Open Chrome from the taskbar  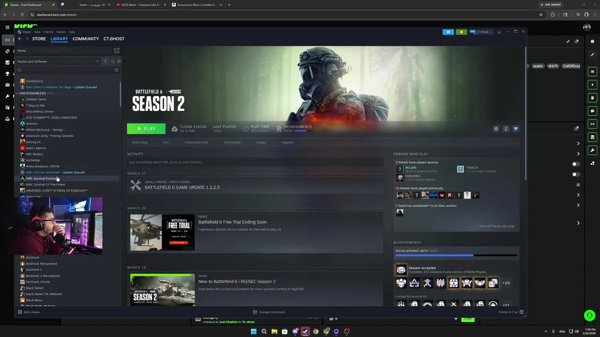point(315,331)
